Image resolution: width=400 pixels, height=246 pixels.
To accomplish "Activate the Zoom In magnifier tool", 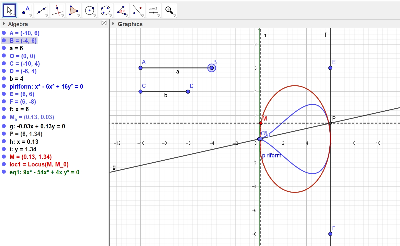I will (169, 10).
